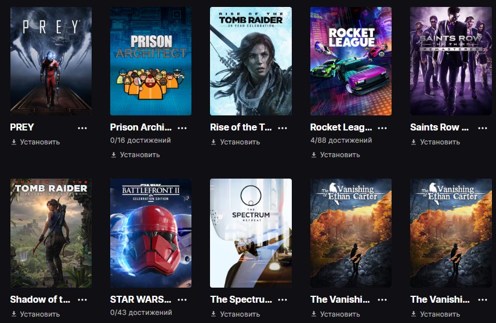Open the three-dot menu for Prison Architect
Image resolution: width=496 pixels, height=323 pixels.
(182, 128)
